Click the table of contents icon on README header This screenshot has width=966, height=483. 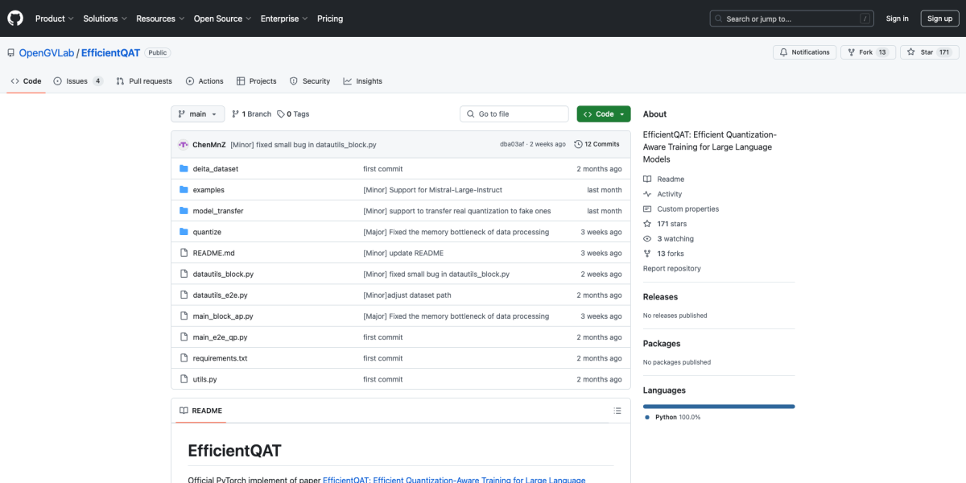pos(617,411)
